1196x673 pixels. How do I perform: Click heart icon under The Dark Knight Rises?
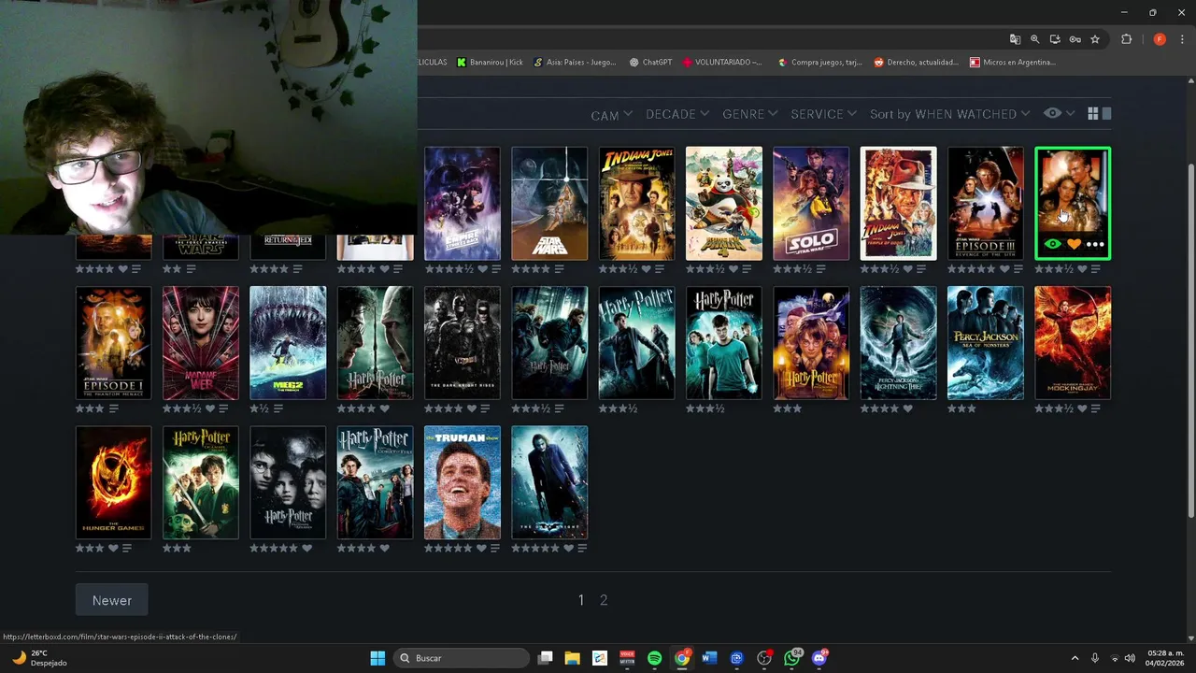[472, 408]
